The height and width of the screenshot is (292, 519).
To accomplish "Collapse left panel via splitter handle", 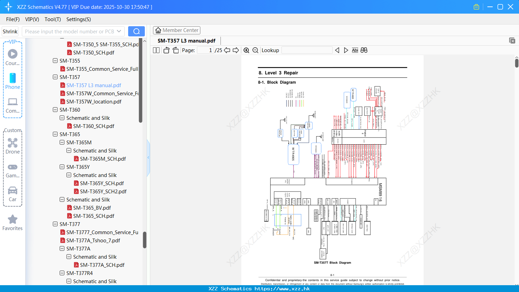I will coord(148,158).
